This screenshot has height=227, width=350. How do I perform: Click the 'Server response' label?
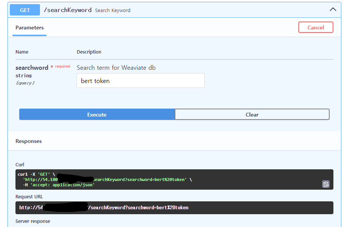click(x=32, y=221)
